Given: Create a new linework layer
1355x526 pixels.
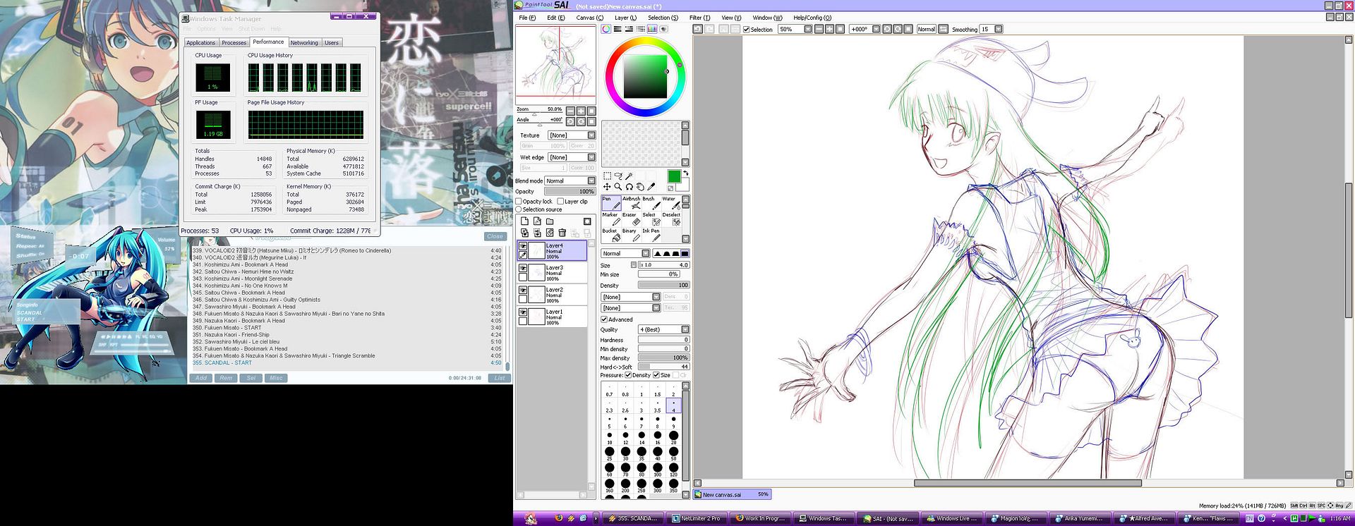Looking at the screenshot, I should pyautogui.click(x=537, y=221).
